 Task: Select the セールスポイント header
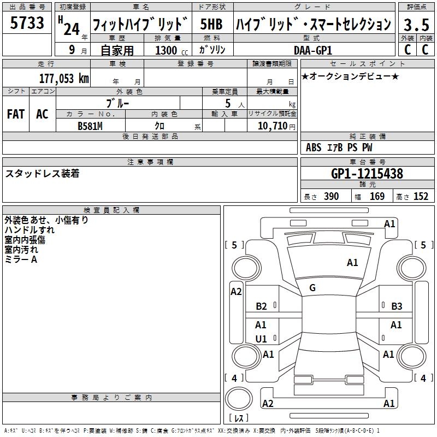367,64
